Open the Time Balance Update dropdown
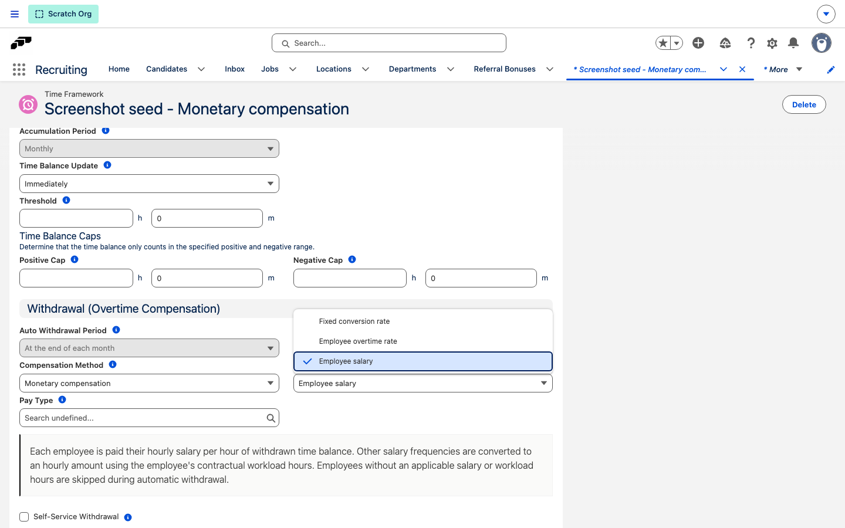 tap(149, 184)
